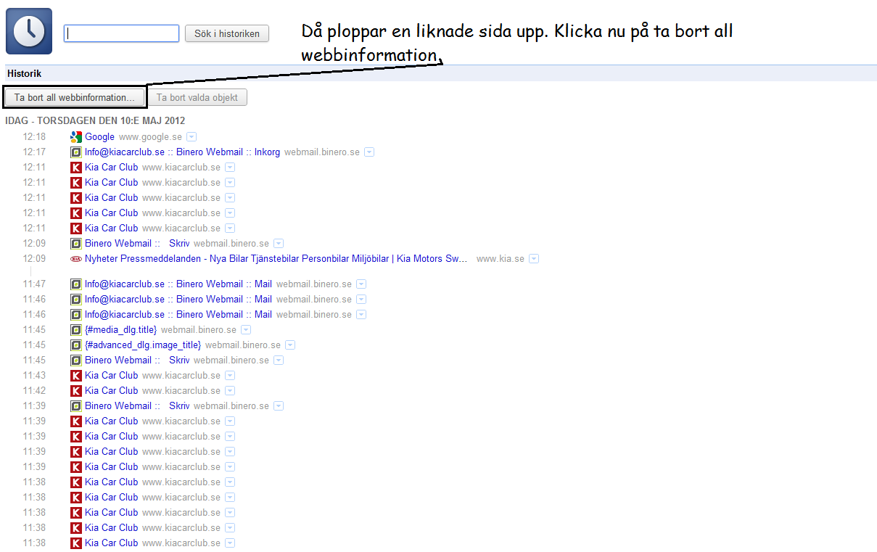Viewport: 877px width, 552px height.
Task: Open the dropdown arrow next to www.google.se
Action: (x=192, y=137)
